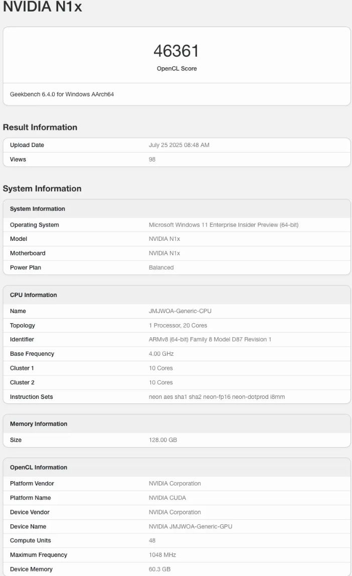The image size is (352, 576).
Task: Select the Platform Name value NVIDIA CUDA
Action: [167, 498]
